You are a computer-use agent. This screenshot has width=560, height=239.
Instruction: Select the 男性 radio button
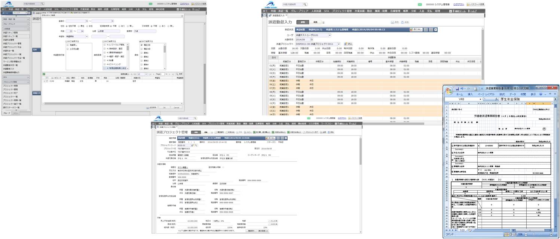coord(79,26)
